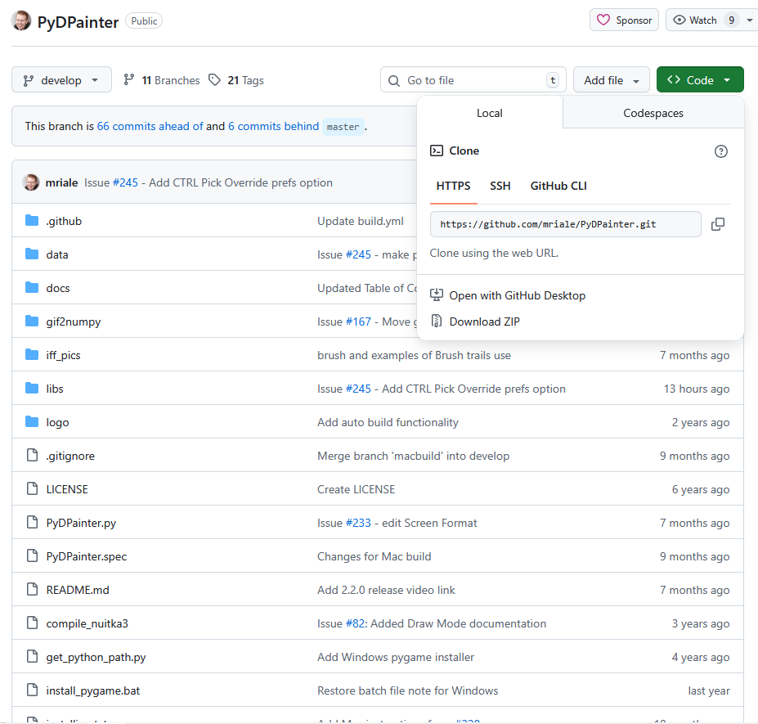This screenshot has width=758, height=724.
Task: Select the HTTPS clone tab
Action: [x=453, y=187]
